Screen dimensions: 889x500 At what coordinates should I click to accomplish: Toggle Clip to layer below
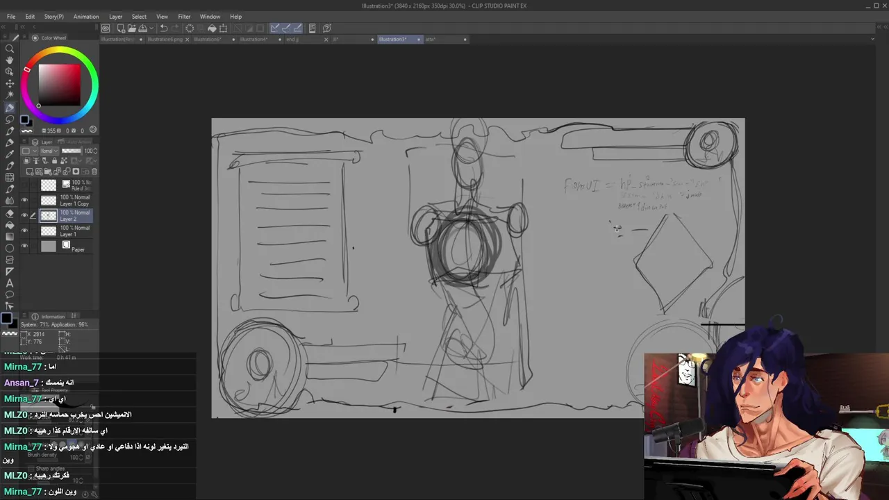click(28, 161)
